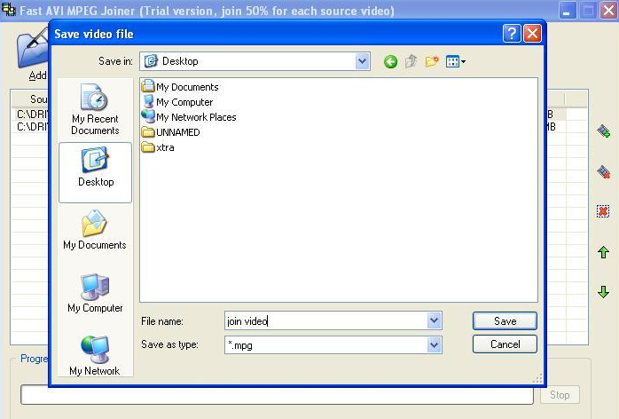Click the Joiner progress bar

coord(277,395)
